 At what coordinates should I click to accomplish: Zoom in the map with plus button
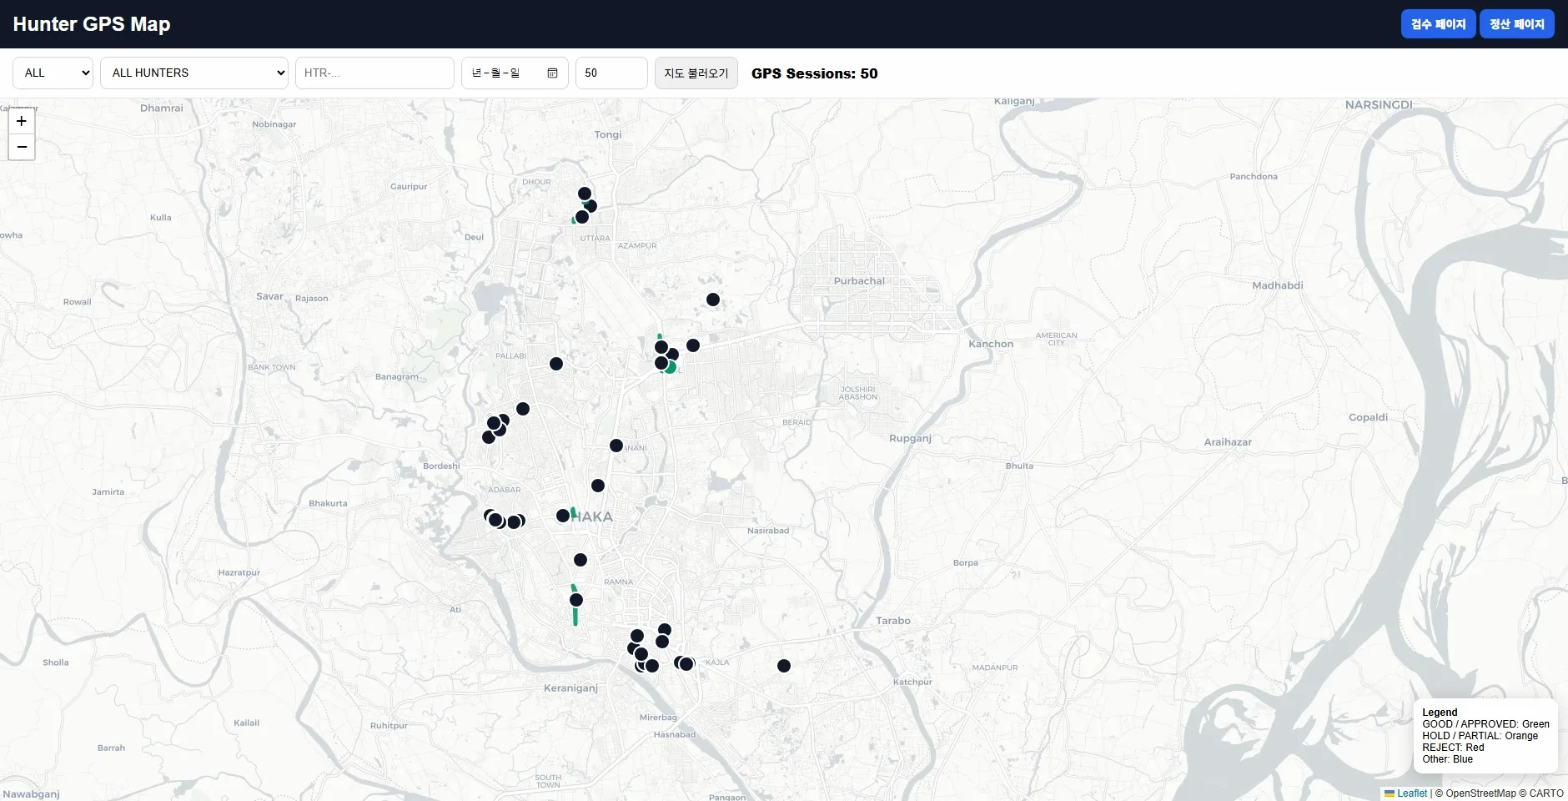tap(22, 121)
